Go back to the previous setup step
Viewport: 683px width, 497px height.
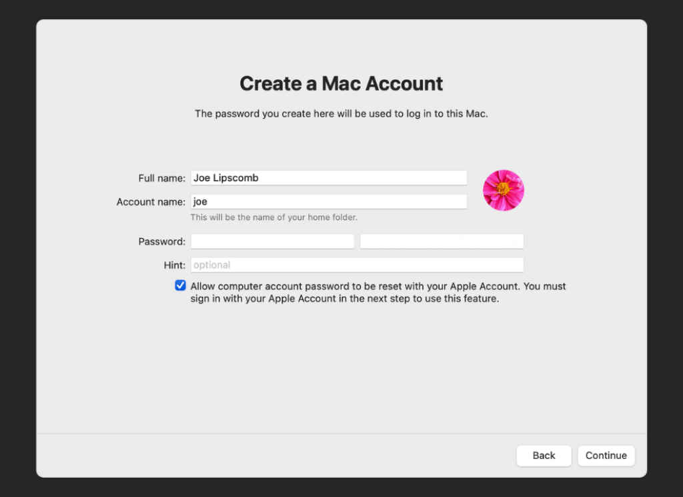point(544,456)
